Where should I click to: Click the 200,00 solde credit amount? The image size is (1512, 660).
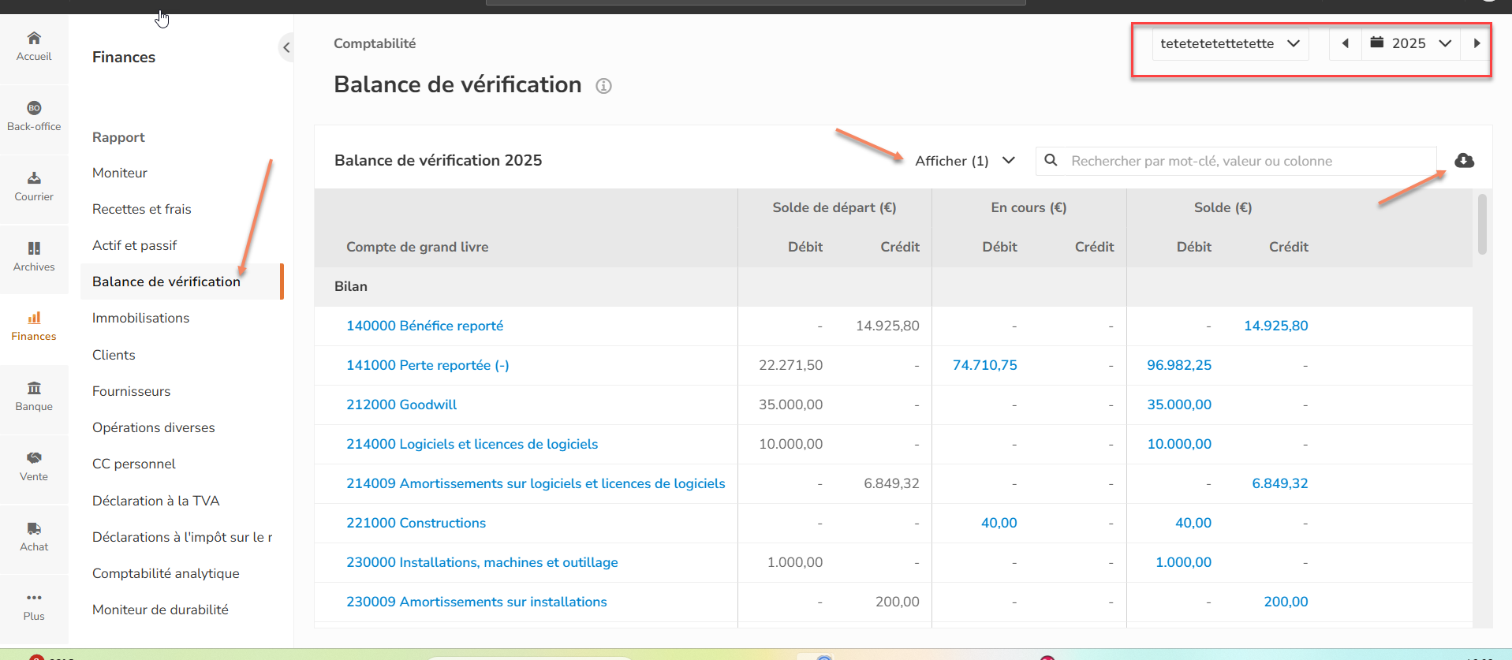[1286, 602]
